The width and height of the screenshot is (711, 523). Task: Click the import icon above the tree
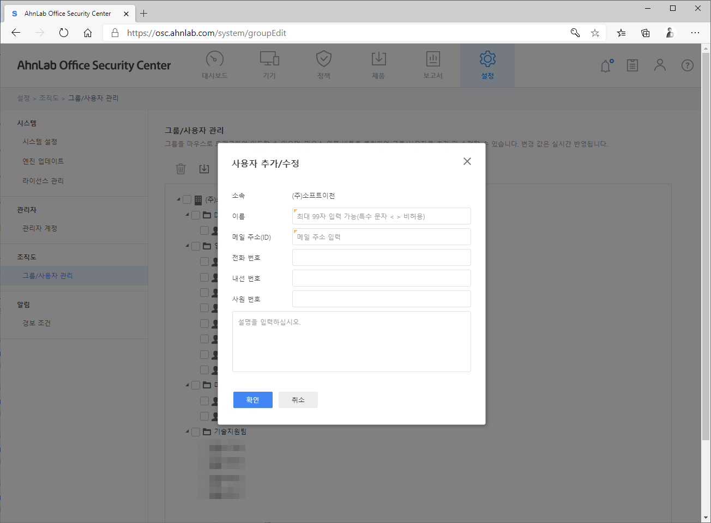click(x=204, y=169)
